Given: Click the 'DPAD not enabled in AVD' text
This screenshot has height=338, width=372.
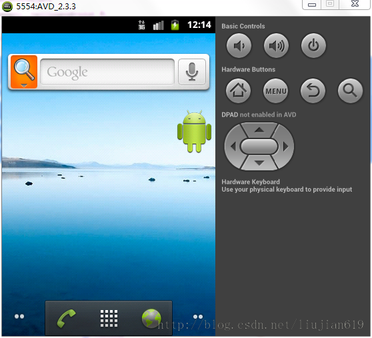Looking at the screenshot, I should (x=259, y=114).
